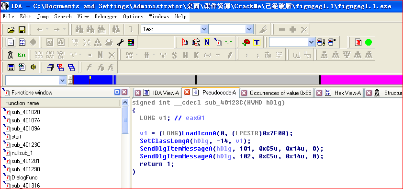Expand the dropdown right of yellow T icon
The height and width of the screenshot is (189, 403).
[x=311, y=42]
